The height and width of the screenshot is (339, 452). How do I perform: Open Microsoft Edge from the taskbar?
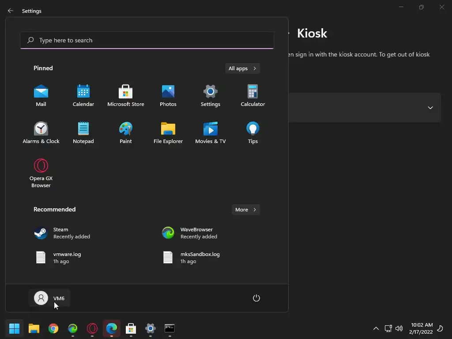[x=112, y=328]
